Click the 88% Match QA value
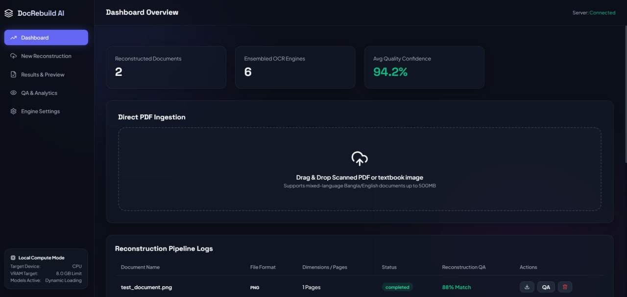This screenshot has width=627, height=297. [457, 287]
